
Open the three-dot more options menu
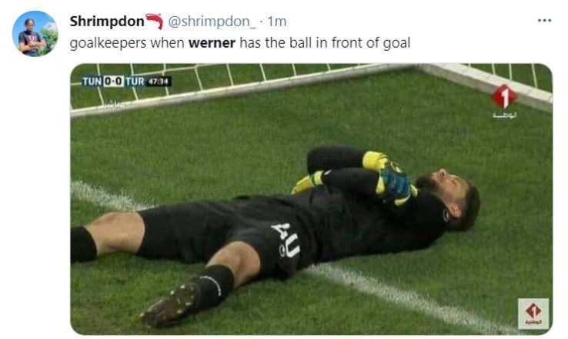[544, 21]
